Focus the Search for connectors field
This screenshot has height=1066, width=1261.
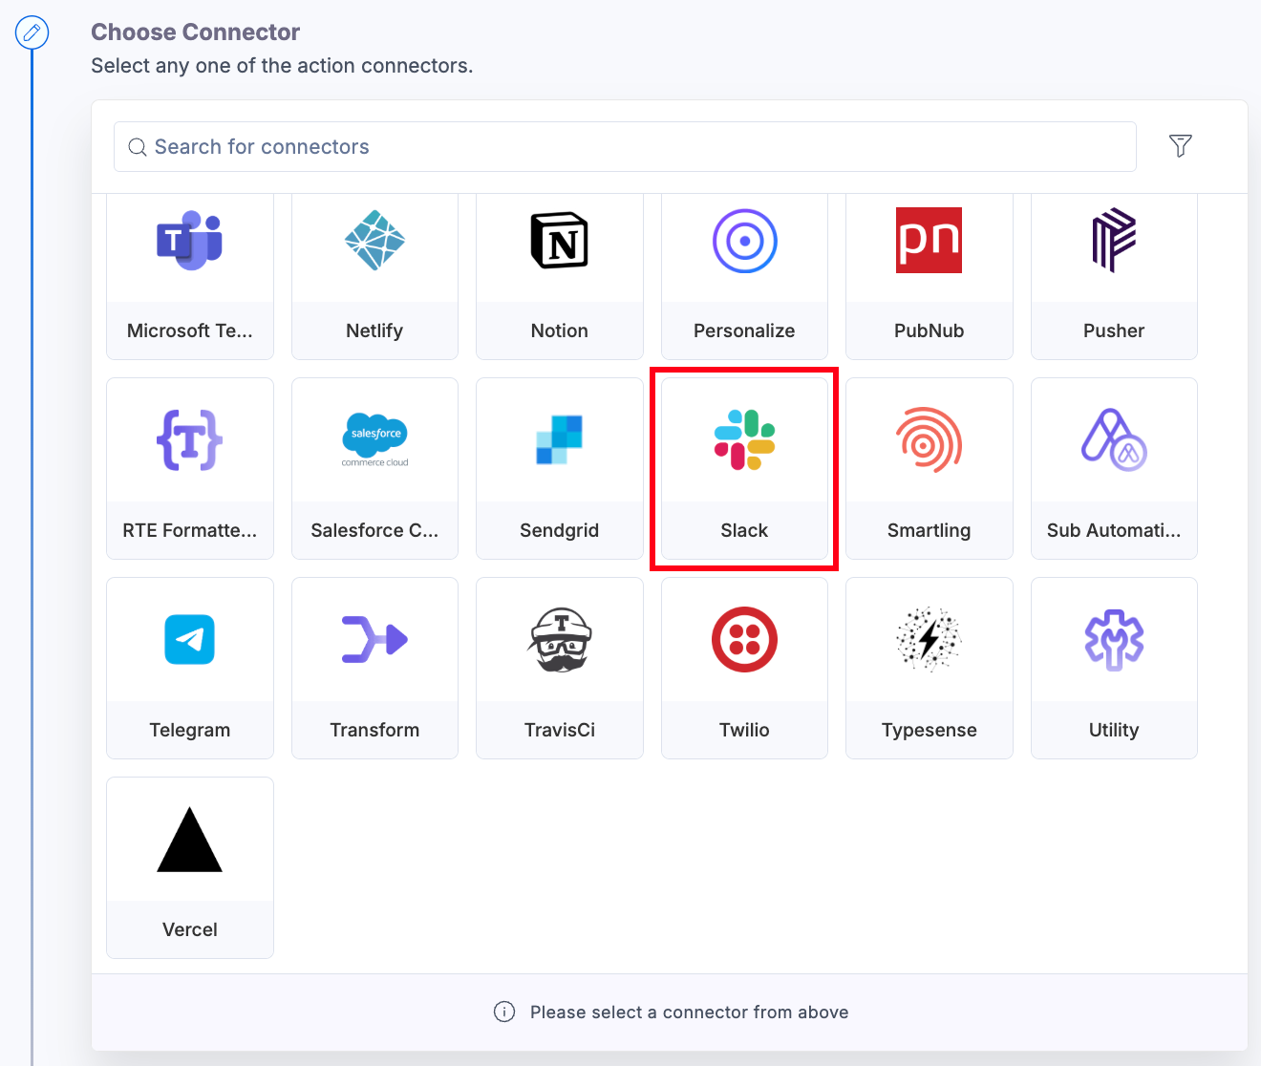625,147
